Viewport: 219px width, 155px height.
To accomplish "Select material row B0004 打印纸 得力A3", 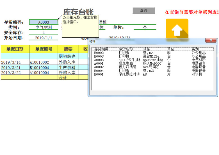I will coord(152,71).
